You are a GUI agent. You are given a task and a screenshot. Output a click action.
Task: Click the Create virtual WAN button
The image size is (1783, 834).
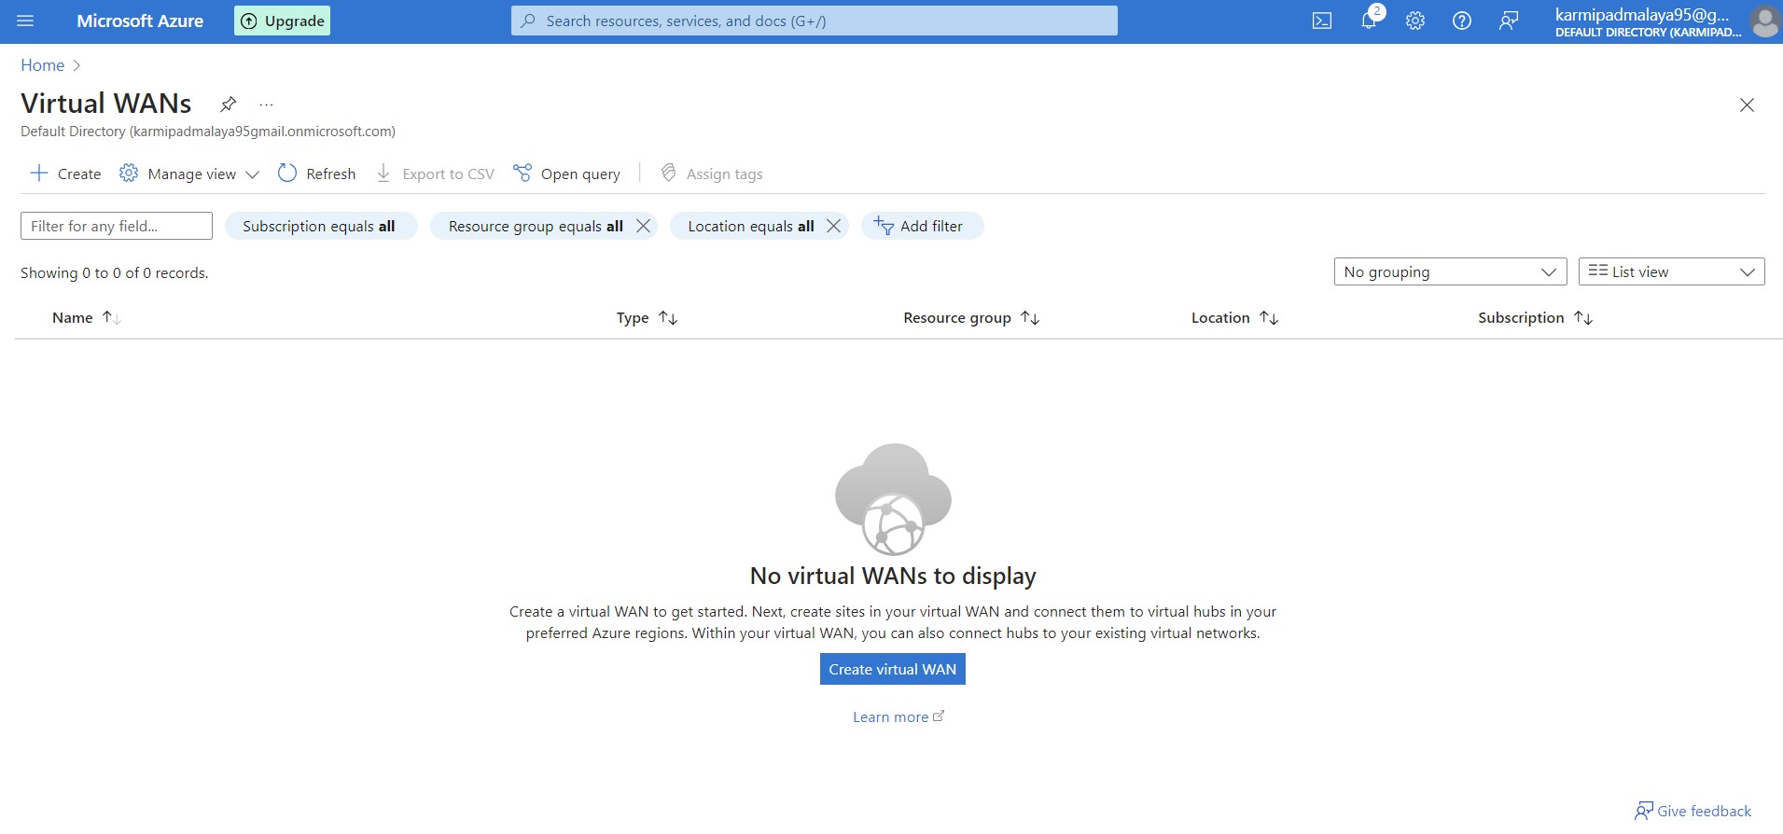click(893, 669)
